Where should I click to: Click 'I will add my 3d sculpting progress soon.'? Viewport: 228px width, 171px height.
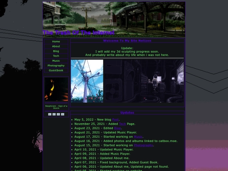tap(127, 52)
